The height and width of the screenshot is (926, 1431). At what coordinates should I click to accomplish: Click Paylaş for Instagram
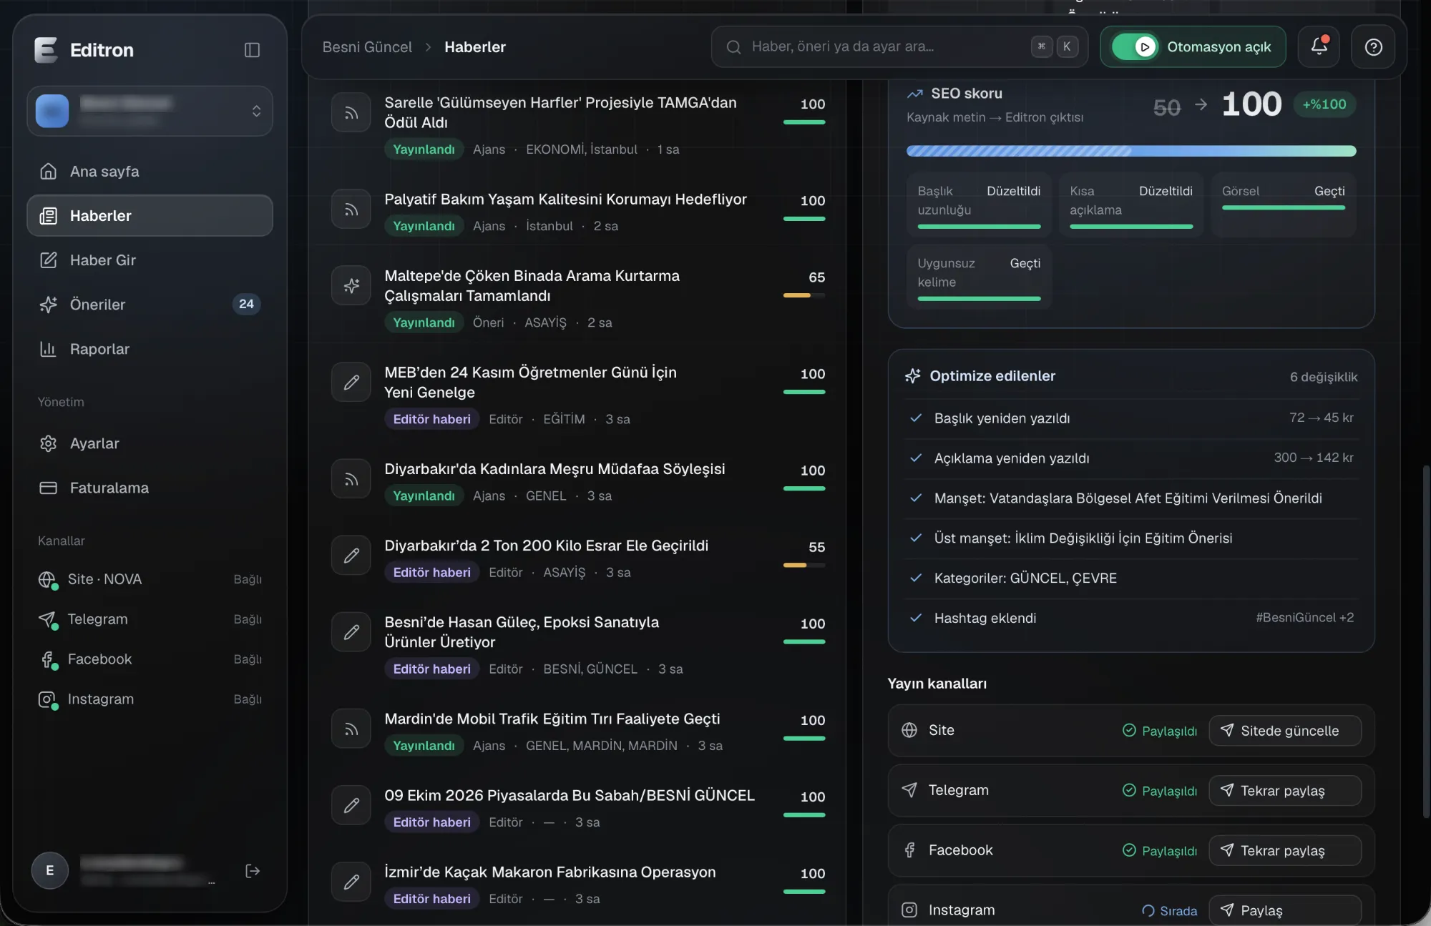click(1285, 910)
